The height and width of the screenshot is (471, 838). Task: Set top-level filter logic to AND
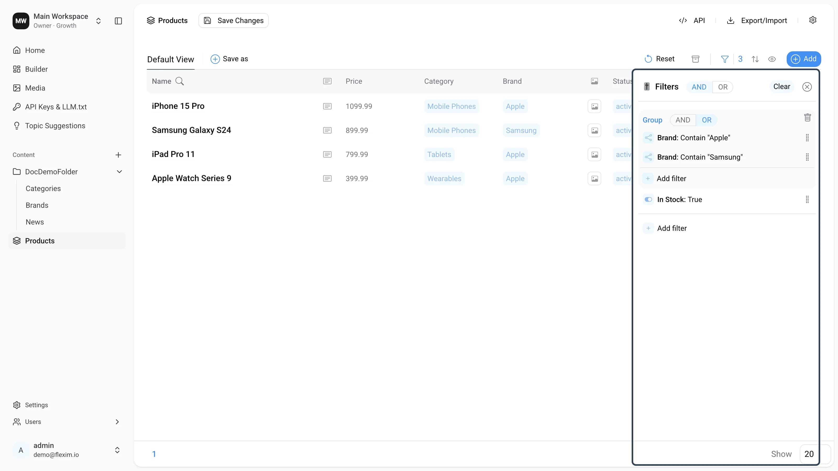tap(699, 87)
